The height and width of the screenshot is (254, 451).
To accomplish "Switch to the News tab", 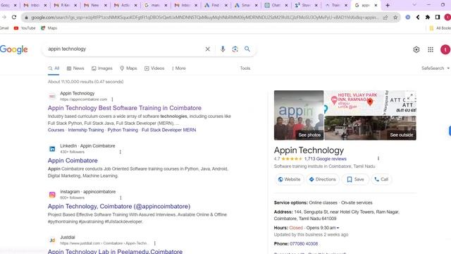I will [x=75, y=68].
